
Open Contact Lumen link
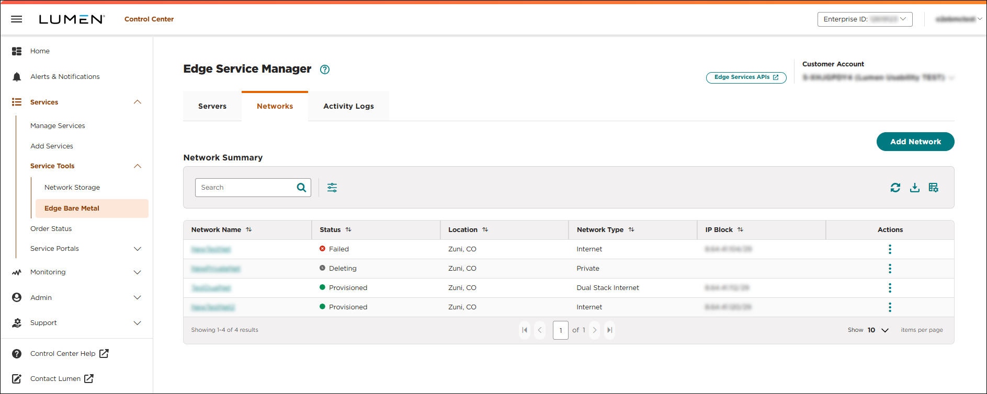coord(62,379)
